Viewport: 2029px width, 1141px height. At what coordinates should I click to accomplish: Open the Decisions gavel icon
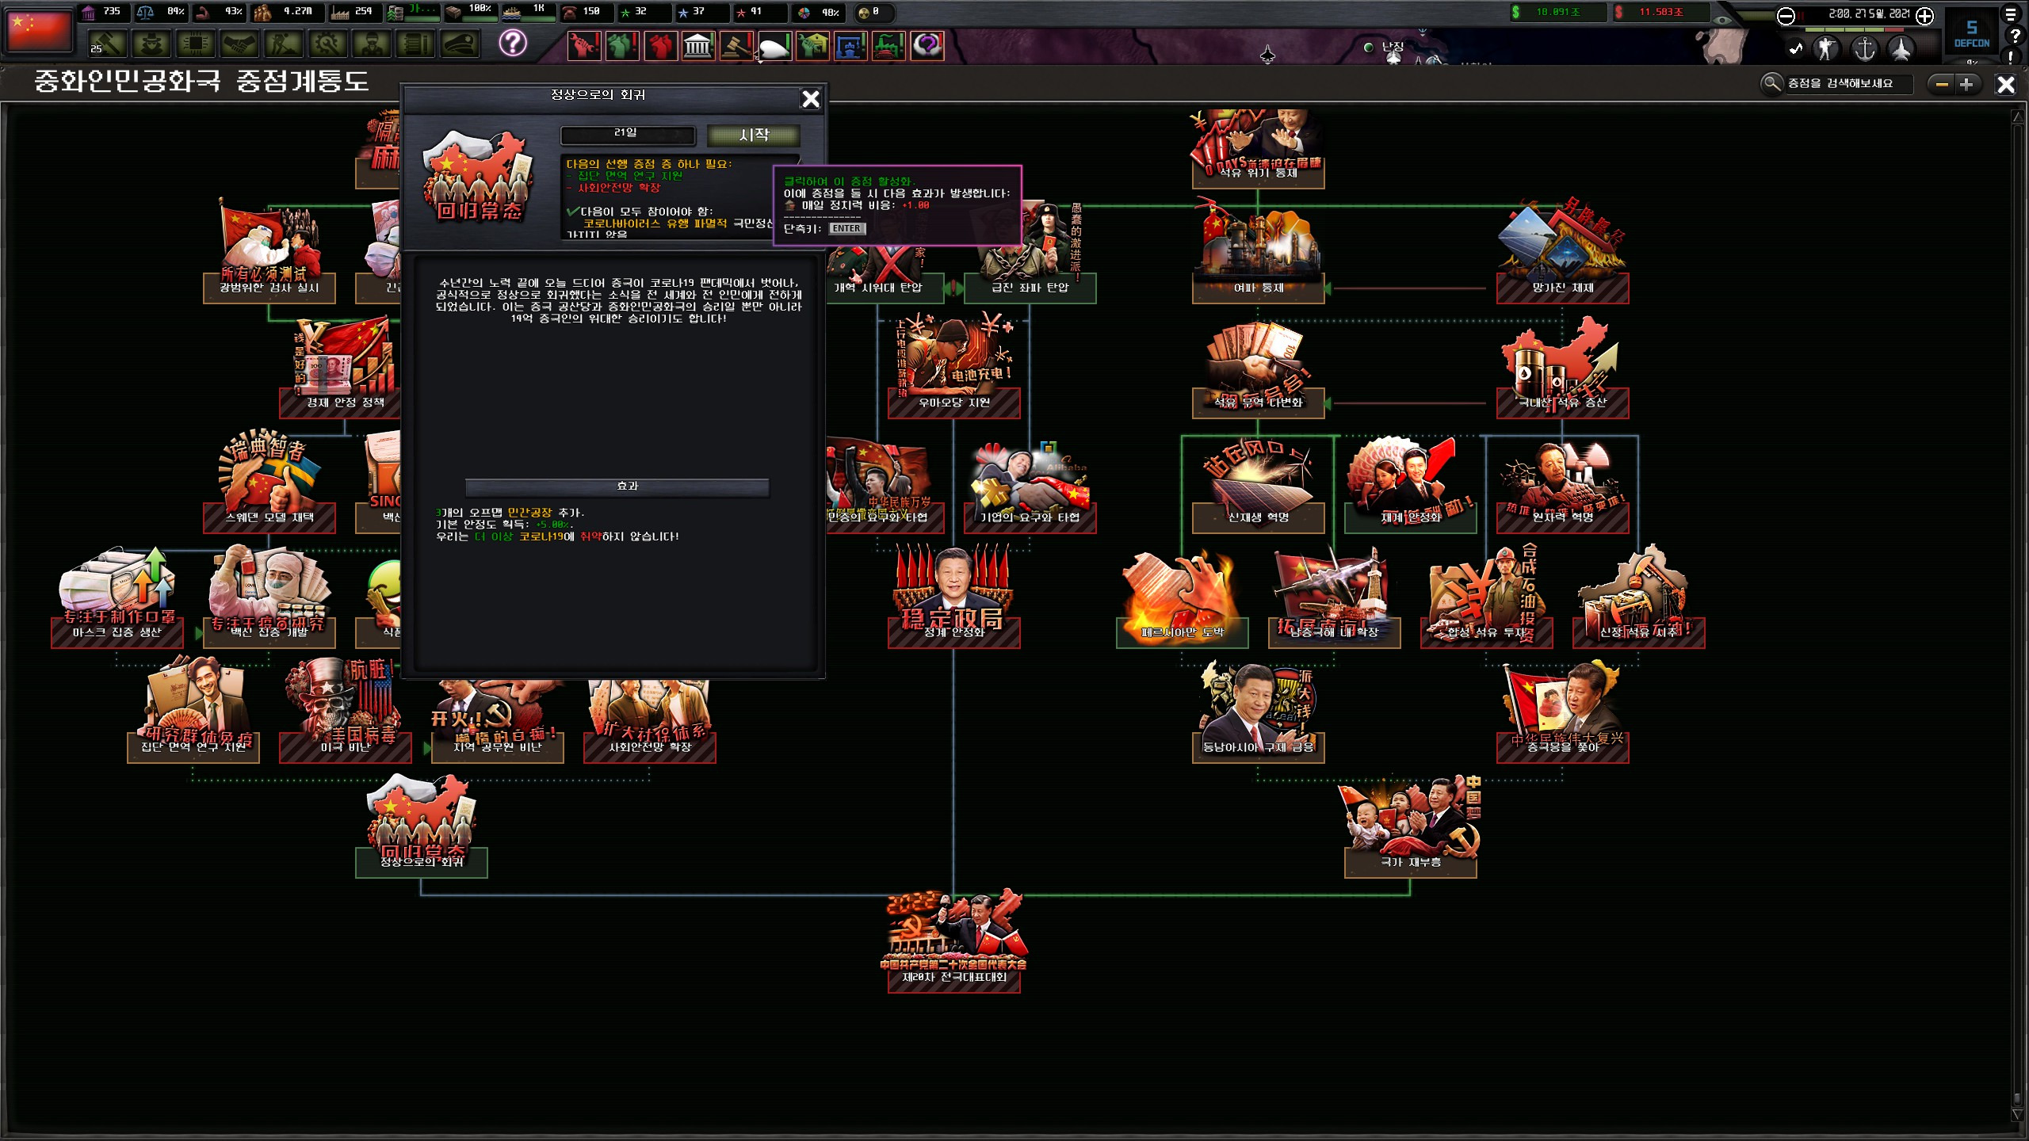click(107, 44)
